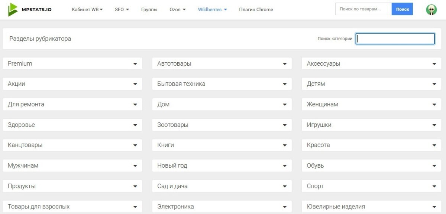Viewport: 446px width, 214px height.
Task: Open the Ozon dropdown menu
Action: [177, 10]
